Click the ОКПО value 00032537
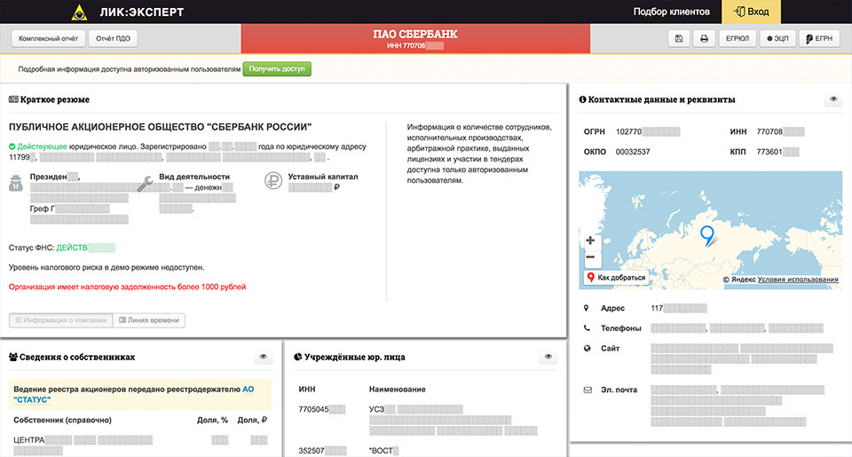Image resolution: width=852 pixels, height=457 pixels. (633, 152)
